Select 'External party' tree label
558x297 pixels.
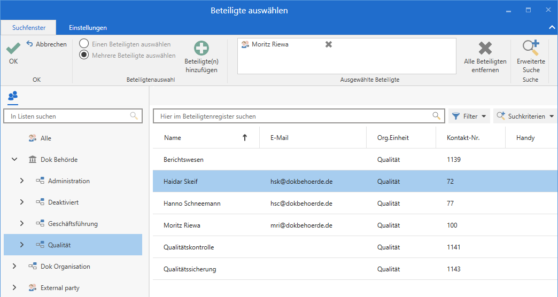[60, 288]
